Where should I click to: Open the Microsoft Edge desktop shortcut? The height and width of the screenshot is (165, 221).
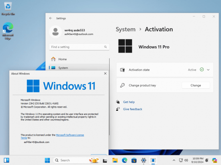point(8,31)
